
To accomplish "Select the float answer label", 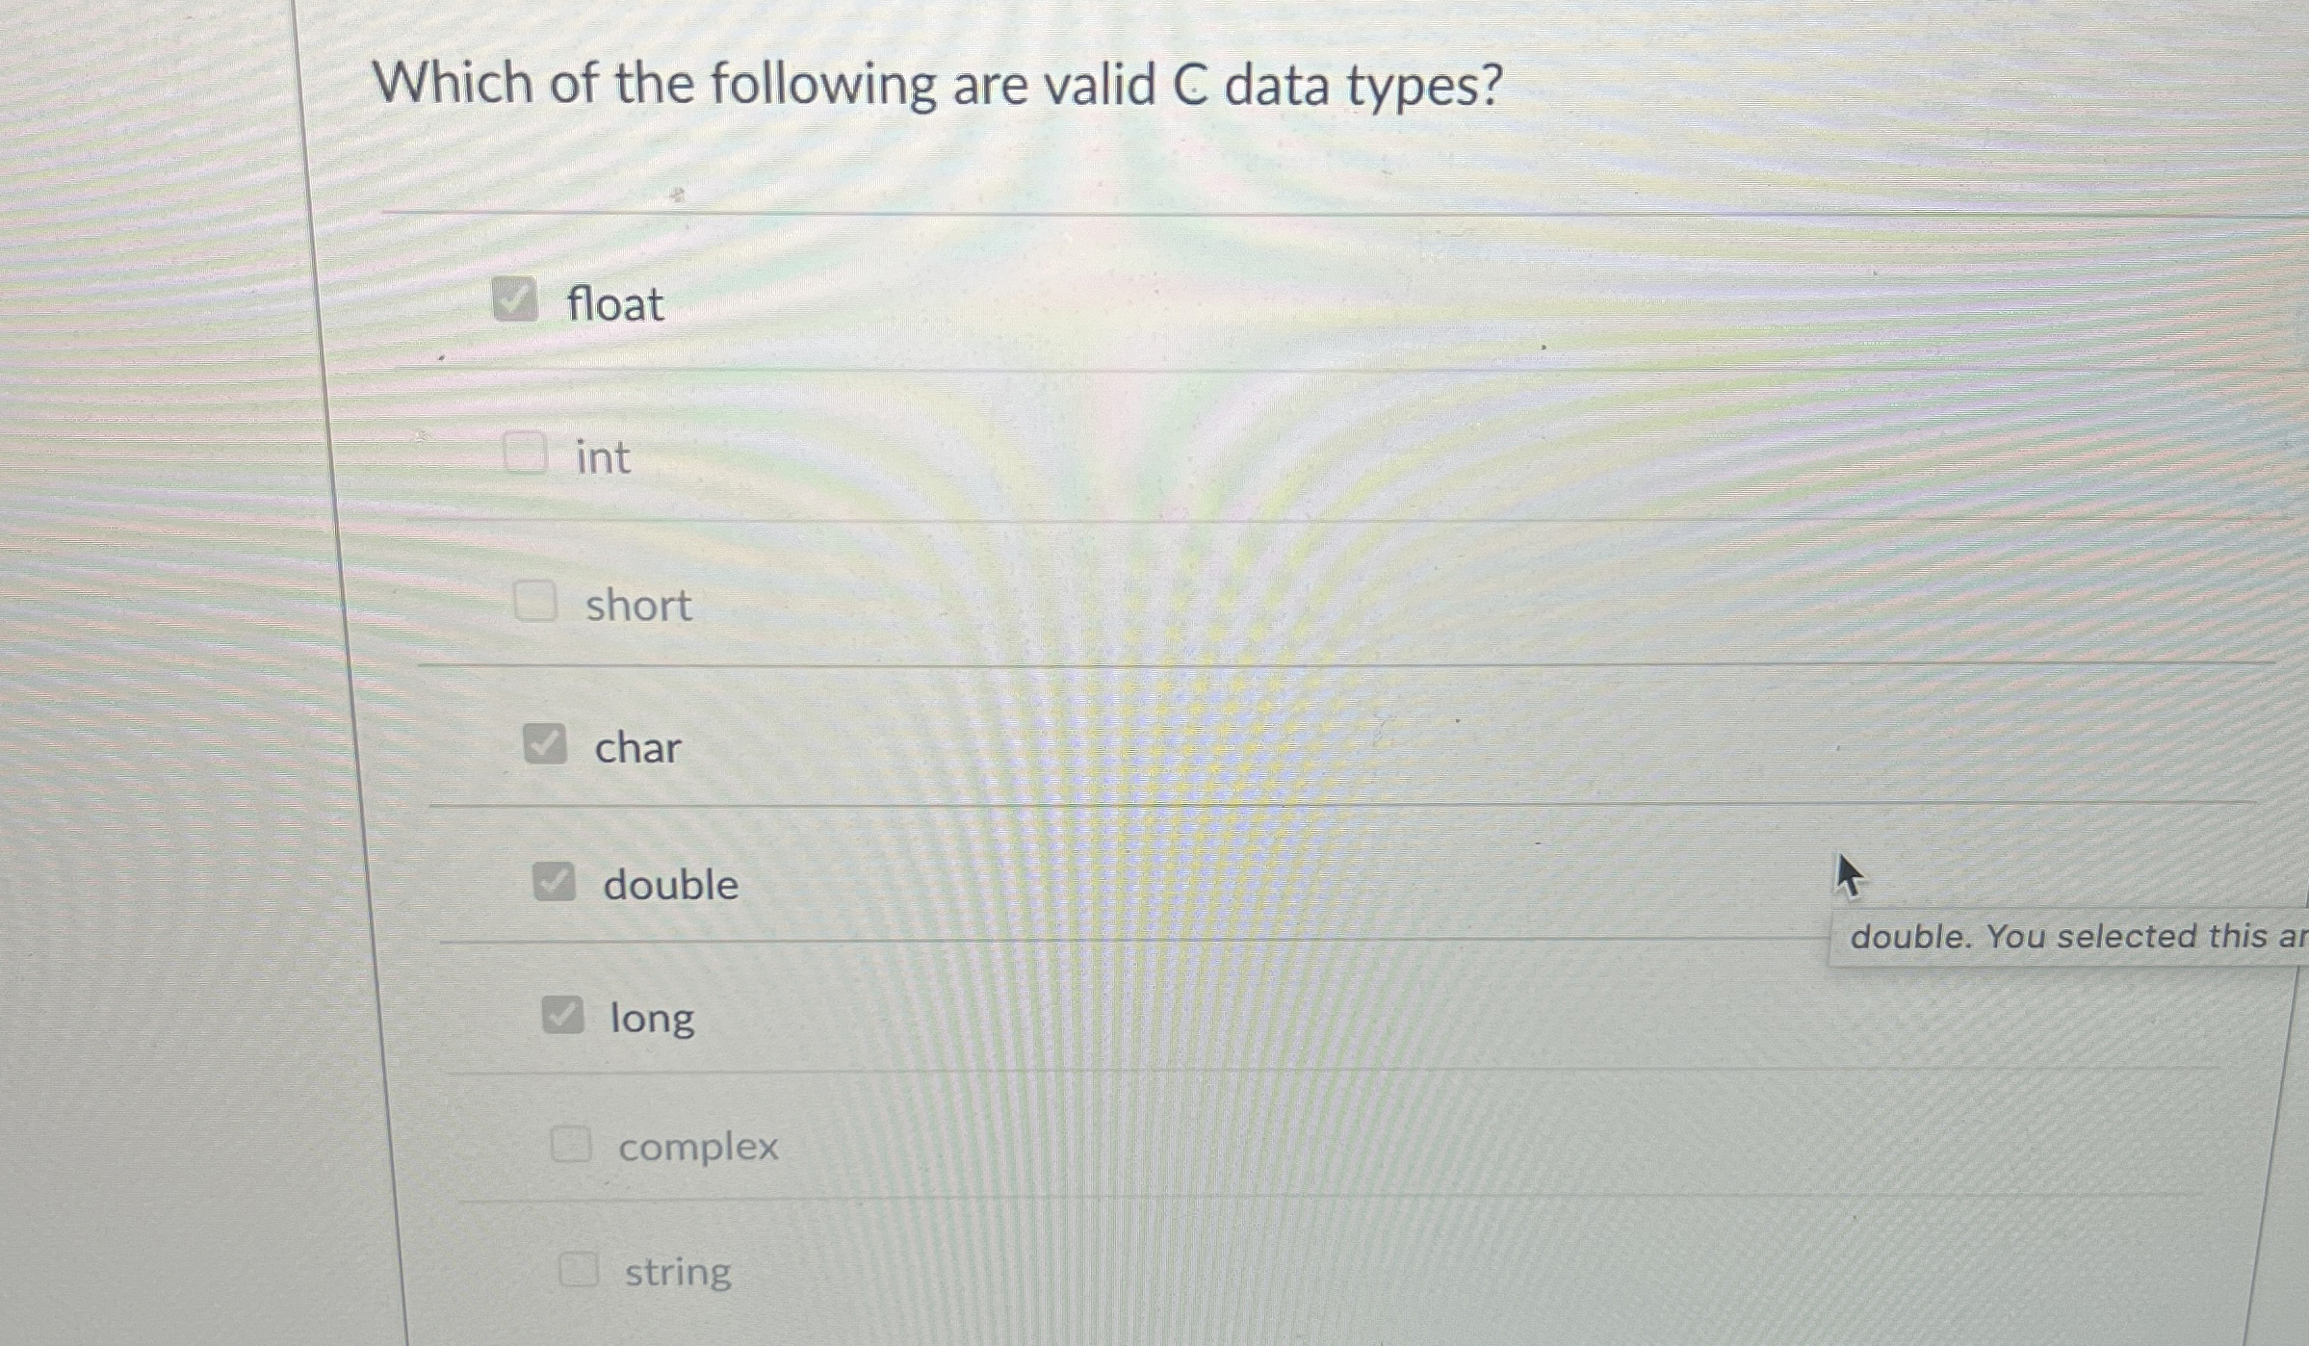I will [x=614, y=304].
